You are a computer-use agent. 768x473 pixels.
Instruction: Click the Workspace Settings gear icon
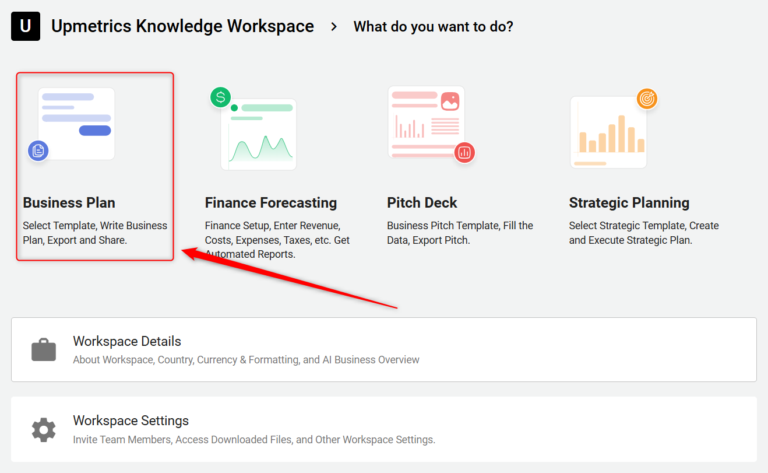tap(44, 430)
